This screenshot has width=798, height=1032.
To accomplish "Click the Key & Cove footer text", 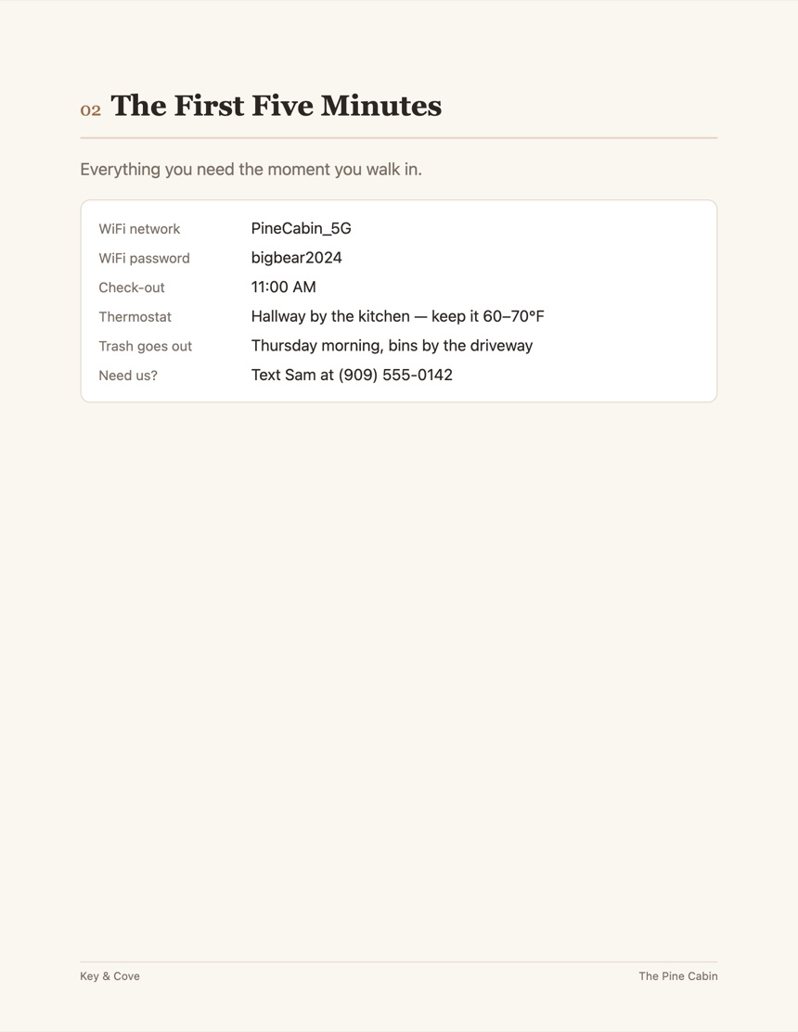I will (x=109, y=976).
